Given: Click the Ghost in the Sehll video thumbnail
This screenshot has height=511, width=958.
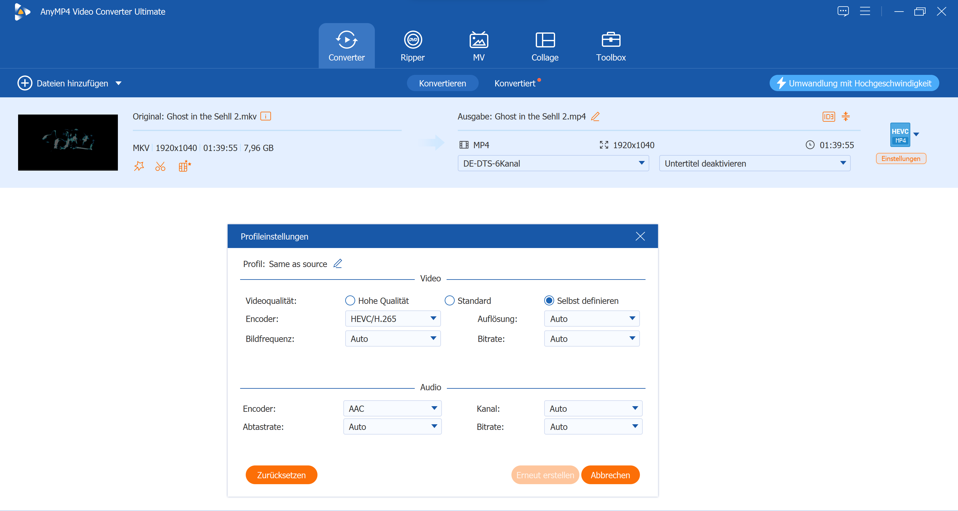Looking at the screenshot, I should tap(68, 143).
